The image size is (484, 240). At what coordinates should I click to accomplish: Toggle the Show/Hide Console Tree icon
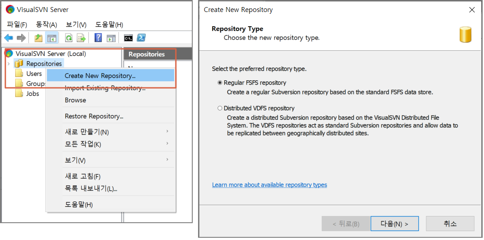51,38
